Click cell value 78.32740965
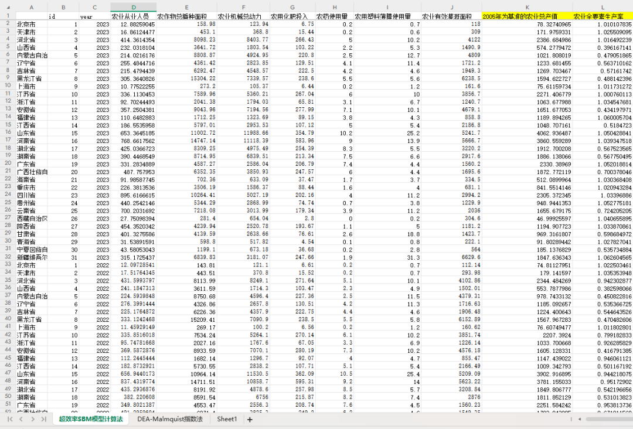Screen dimensions: 633x429 pos(527,24)
